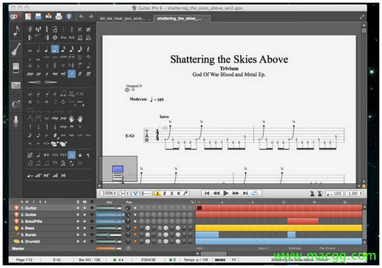
Task: Mute the 4. Bass track
Action: [85, 228]
